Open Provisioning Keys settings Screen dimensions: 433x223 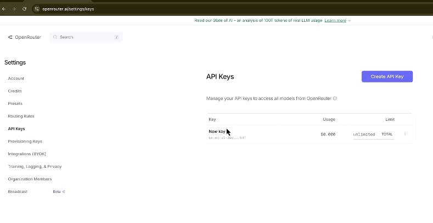tap(25, 142)
